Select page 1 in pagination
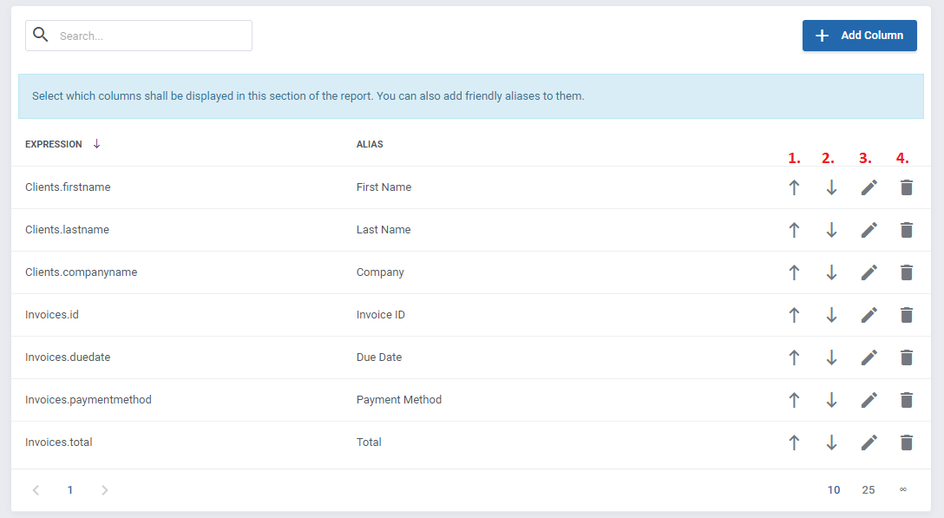 (69, 489)
